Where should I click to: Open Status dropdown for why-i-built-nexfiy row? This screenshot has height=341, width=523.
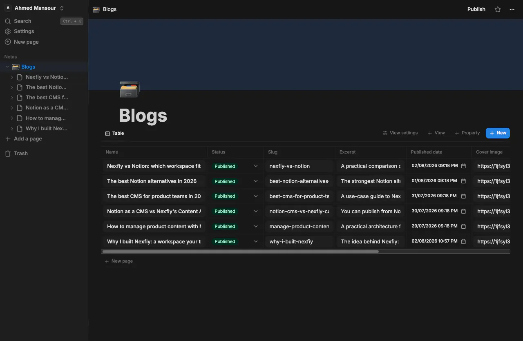point(256,242)
